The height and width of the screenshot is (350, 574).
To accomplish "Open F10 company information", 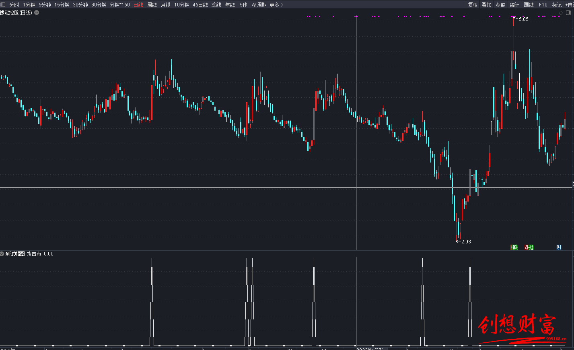I will point(543,5).
